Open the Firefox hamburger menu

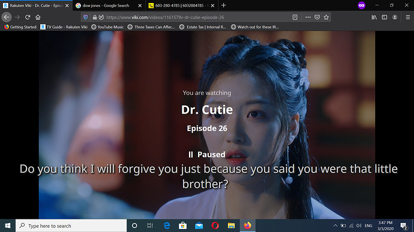click(x=408, y=17)
